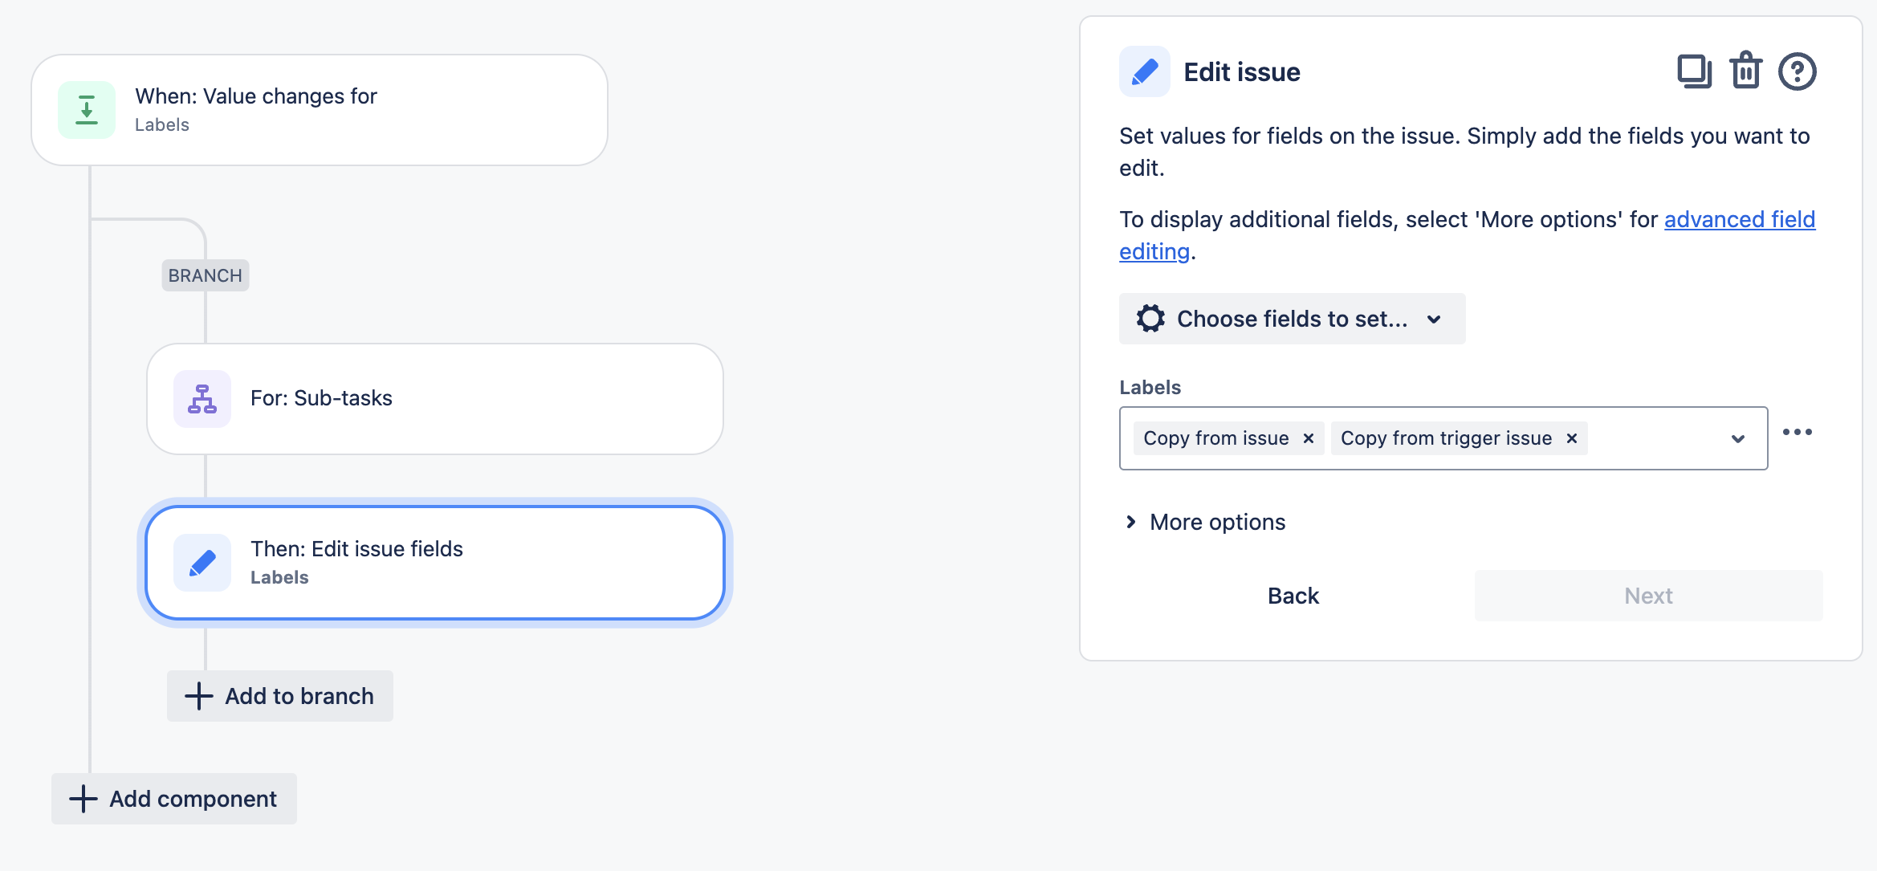Remove the Copy from issue label chip
The width and height of the screenshot is (1877, 871).
click(1308, 438)
